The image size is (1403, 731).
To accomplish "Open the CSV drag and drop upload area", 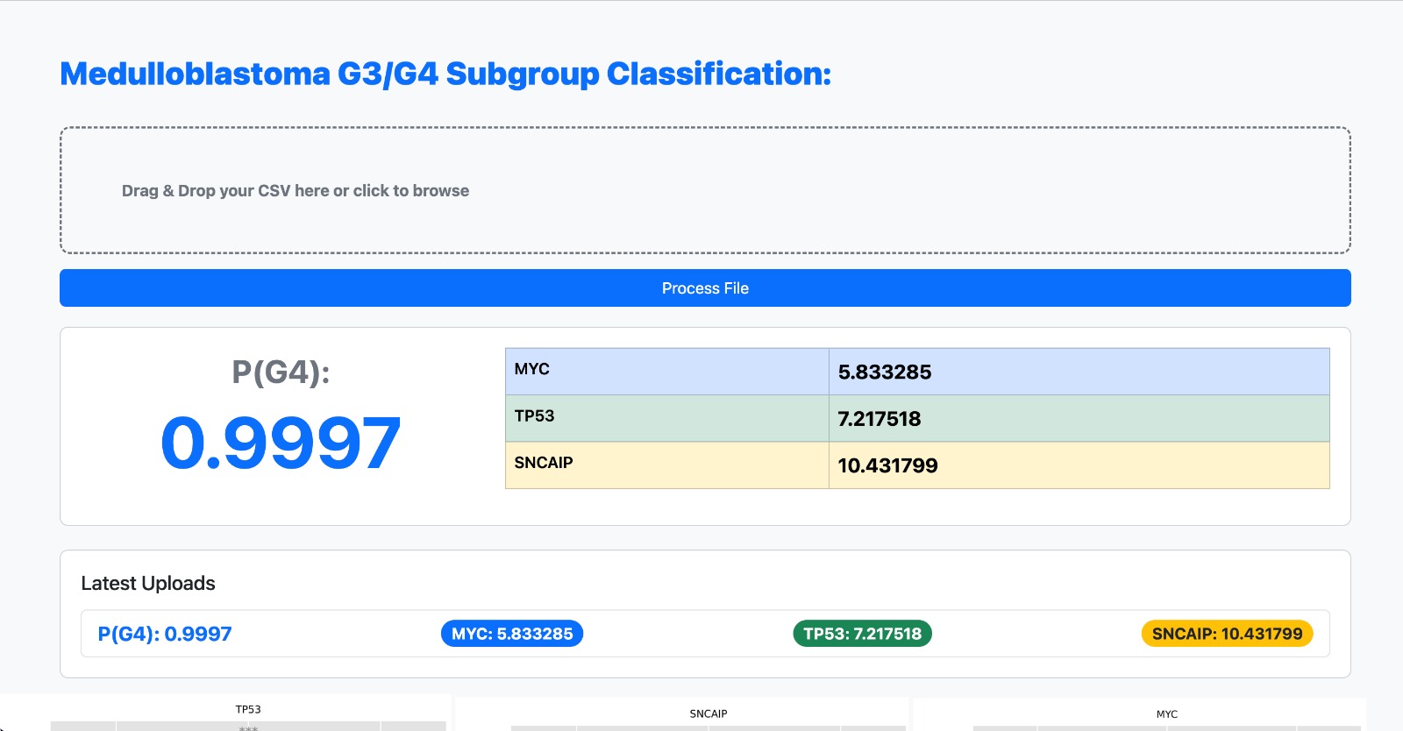I will 705,190.
